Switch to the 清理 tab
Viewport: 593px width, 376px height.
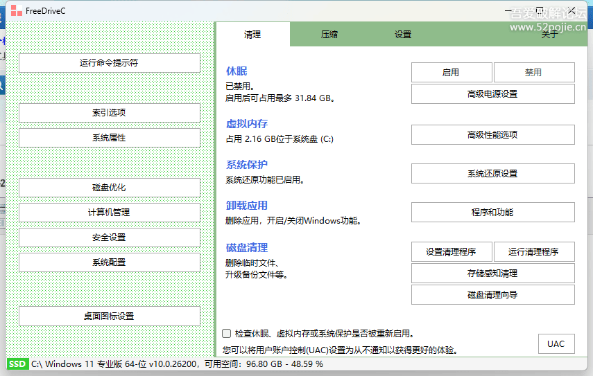coord(252,35)
